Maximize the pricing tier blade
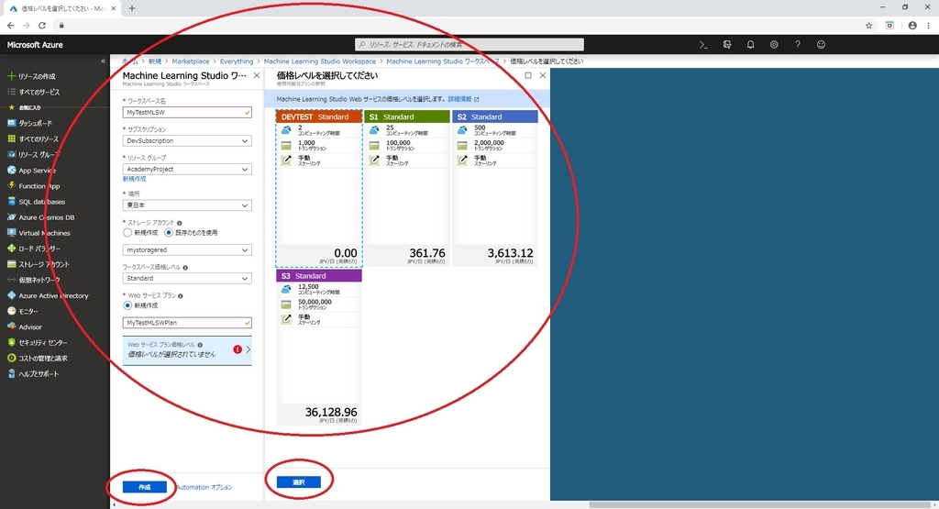 [527, 75]
